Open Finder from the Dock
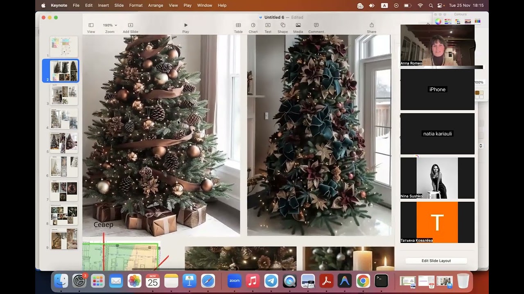This screenshot has height=294, width=524. pos(61,281)
